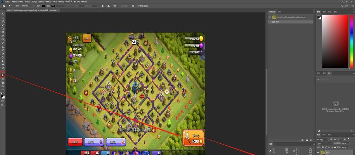This screenshot has height=155, width=355.
Task: Open 选择 layer scope dropdown
Action: 28,6
